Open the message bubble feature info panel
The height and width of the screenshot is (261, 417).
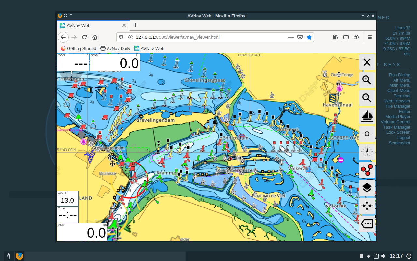coord(367,224)
